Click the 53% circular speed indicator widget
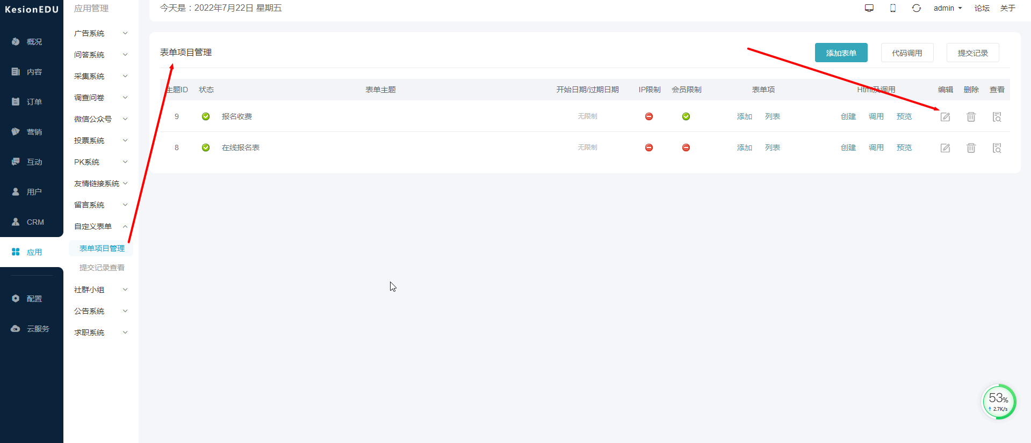The height and width of the screenshot is (443, 1031). (999, 402)
